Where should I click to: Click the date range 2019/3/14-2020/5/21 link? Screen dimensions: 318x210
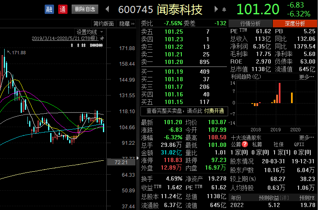coord(65,38)
